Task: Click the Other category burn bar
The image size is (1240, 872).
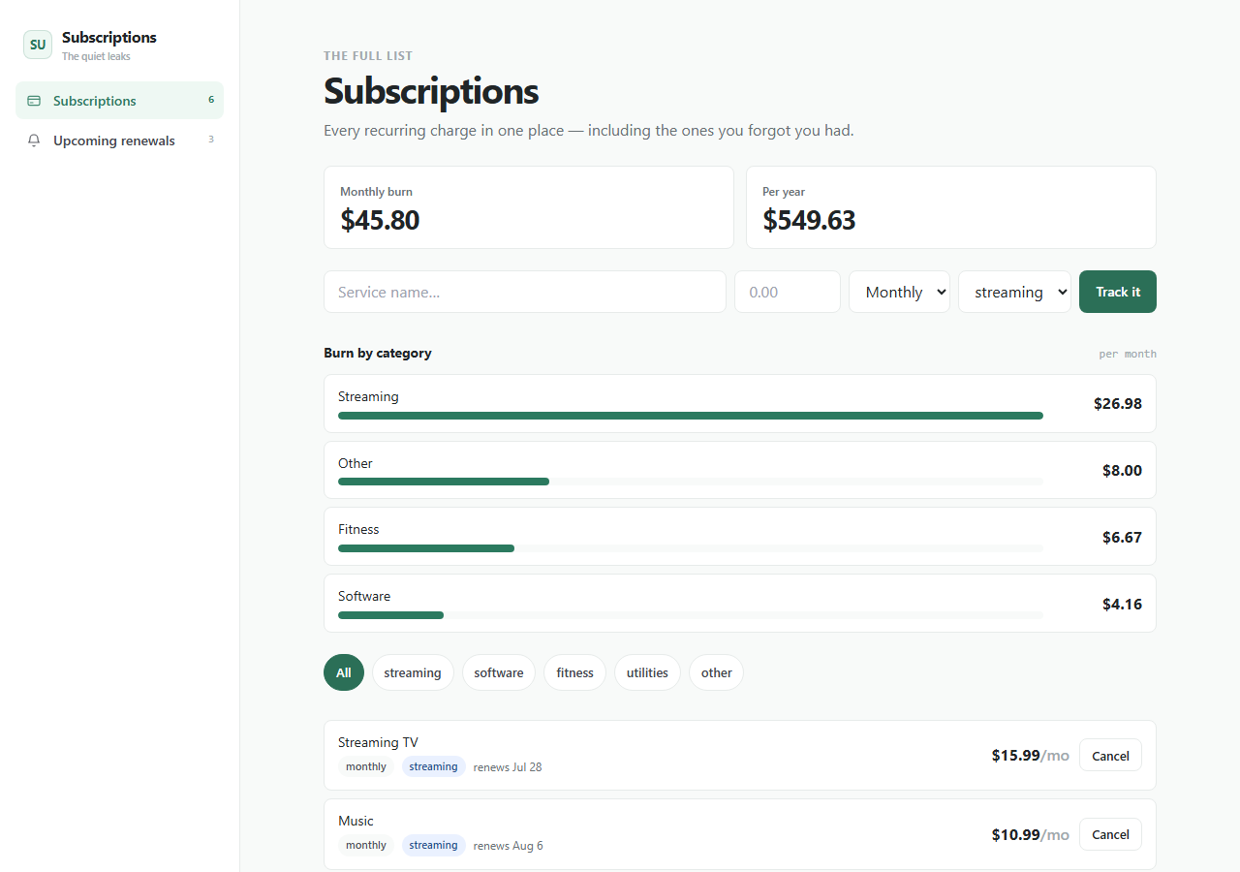Action: click(x=691, y=482)
